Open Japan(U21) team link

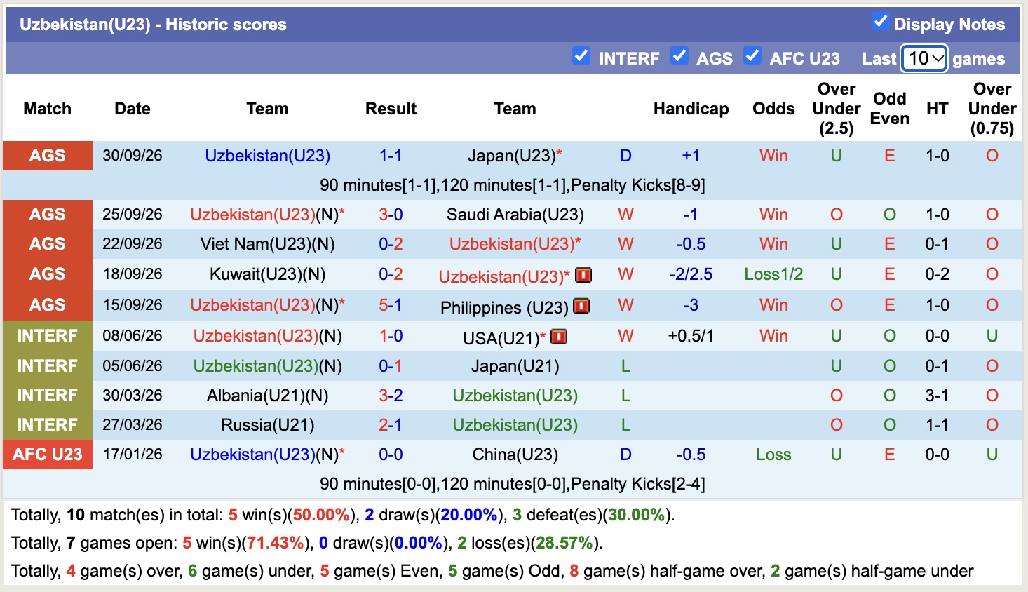tap(515, 366)
